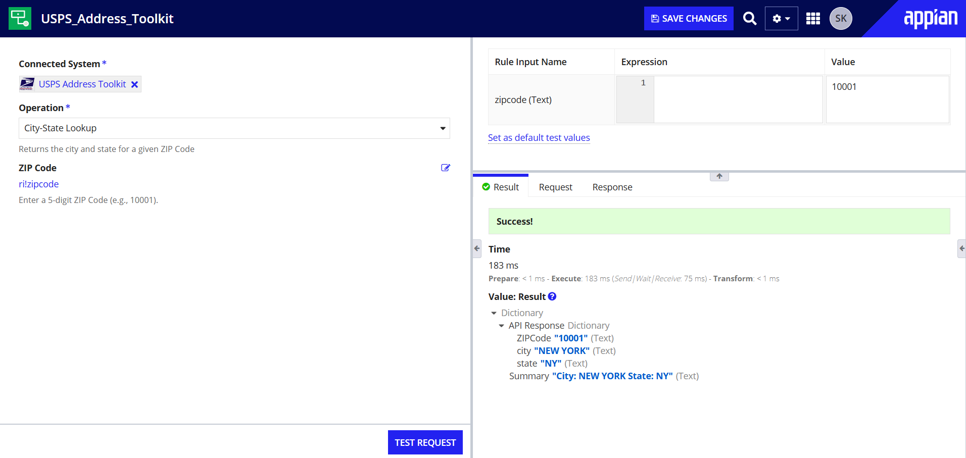Switch to the Request tab
Image resolution: width=966 pixels, height=458 pixels.
(x=556, y=187)
